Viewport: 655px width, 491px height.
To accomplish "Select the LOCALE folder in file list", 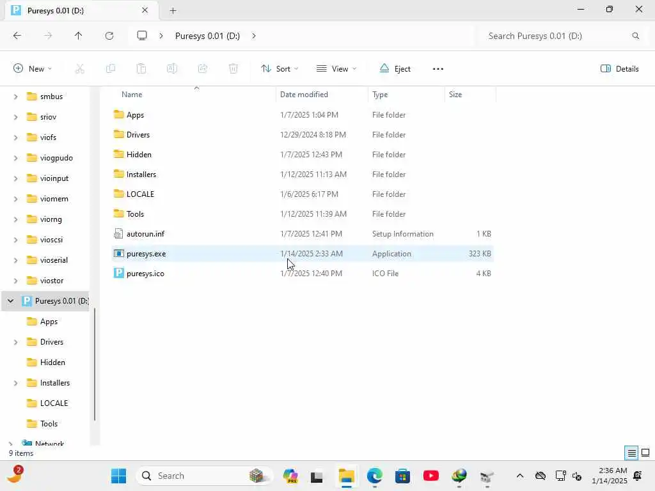I will (x=303, y=194).
